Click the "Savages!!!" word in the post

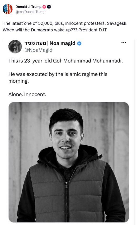point(117,23)
